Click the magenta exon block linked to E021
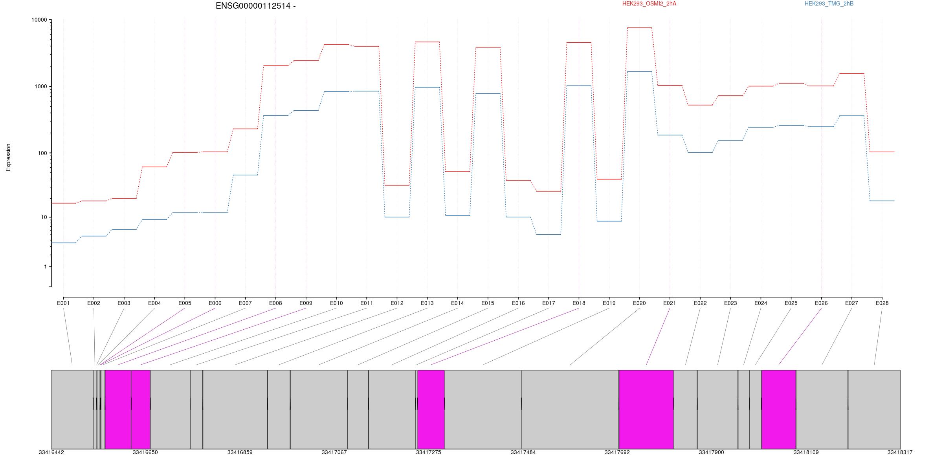943x471 pixels. (x=646, y=409)
